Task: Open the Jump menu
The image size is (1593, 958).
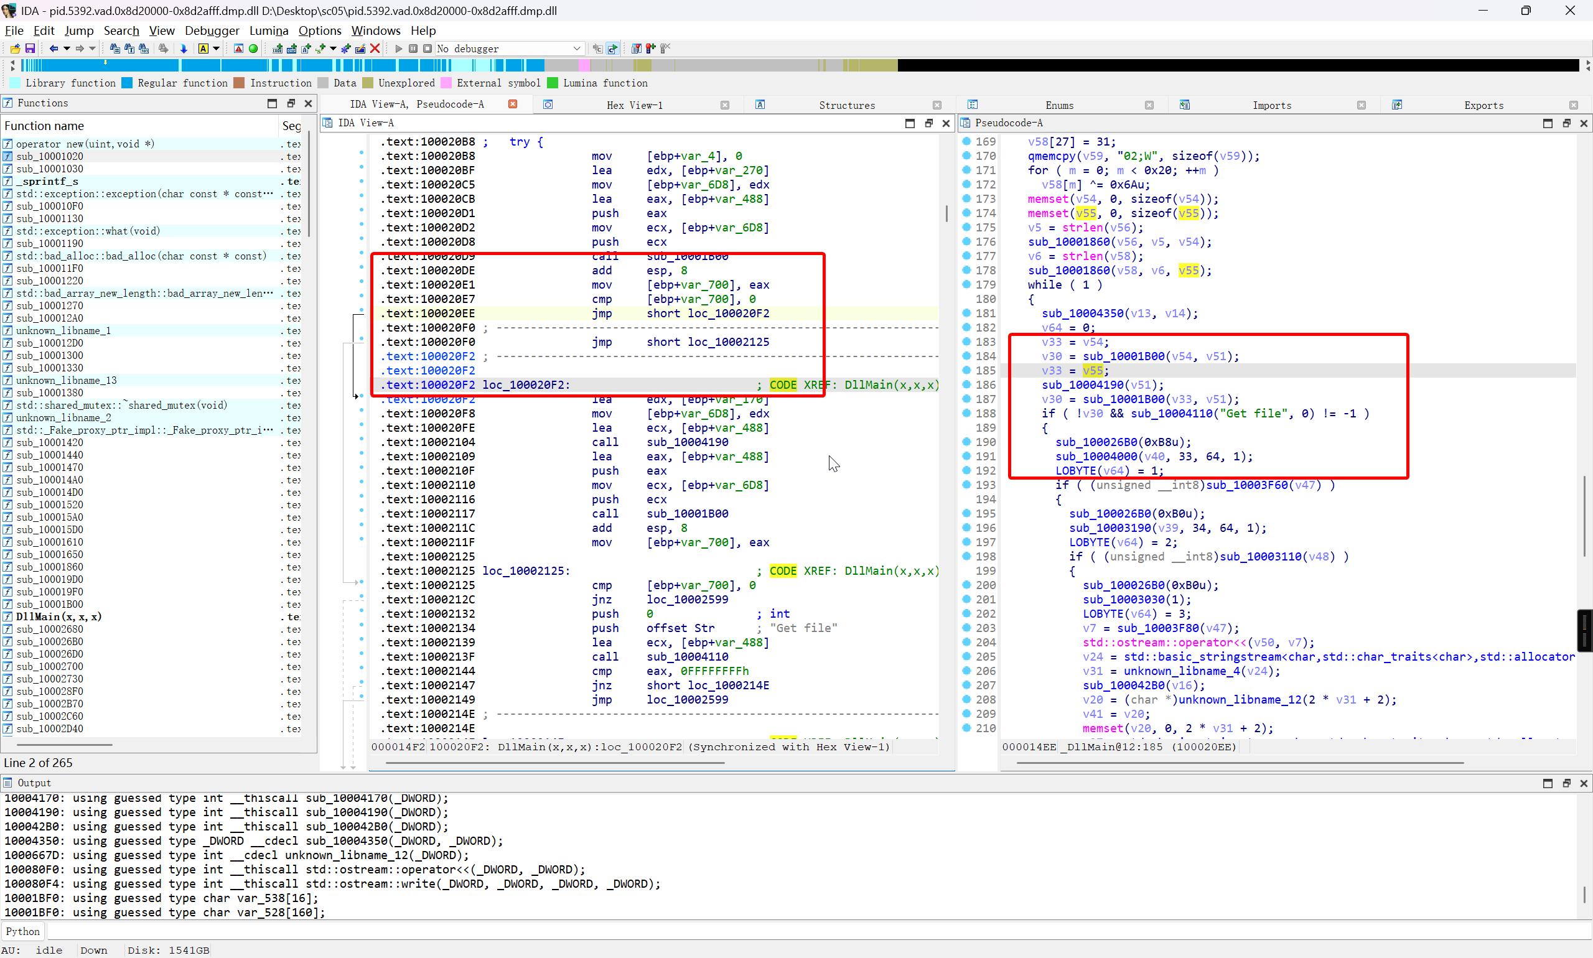Action: (79, 30)
